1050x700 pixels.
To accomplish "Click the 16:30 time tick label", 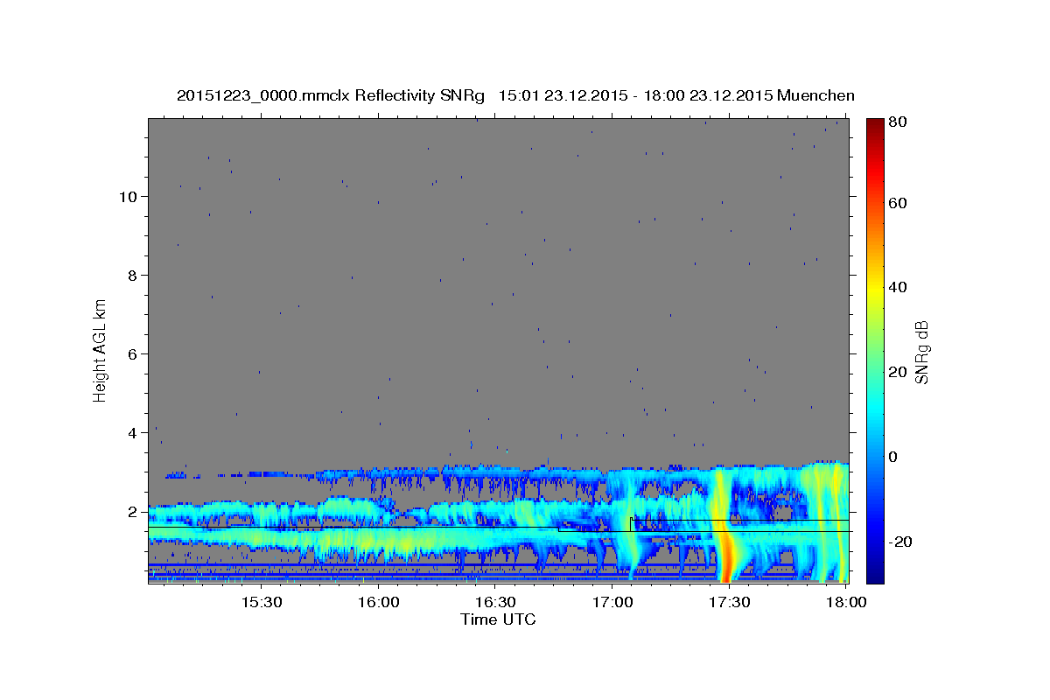I will [495, 603].
